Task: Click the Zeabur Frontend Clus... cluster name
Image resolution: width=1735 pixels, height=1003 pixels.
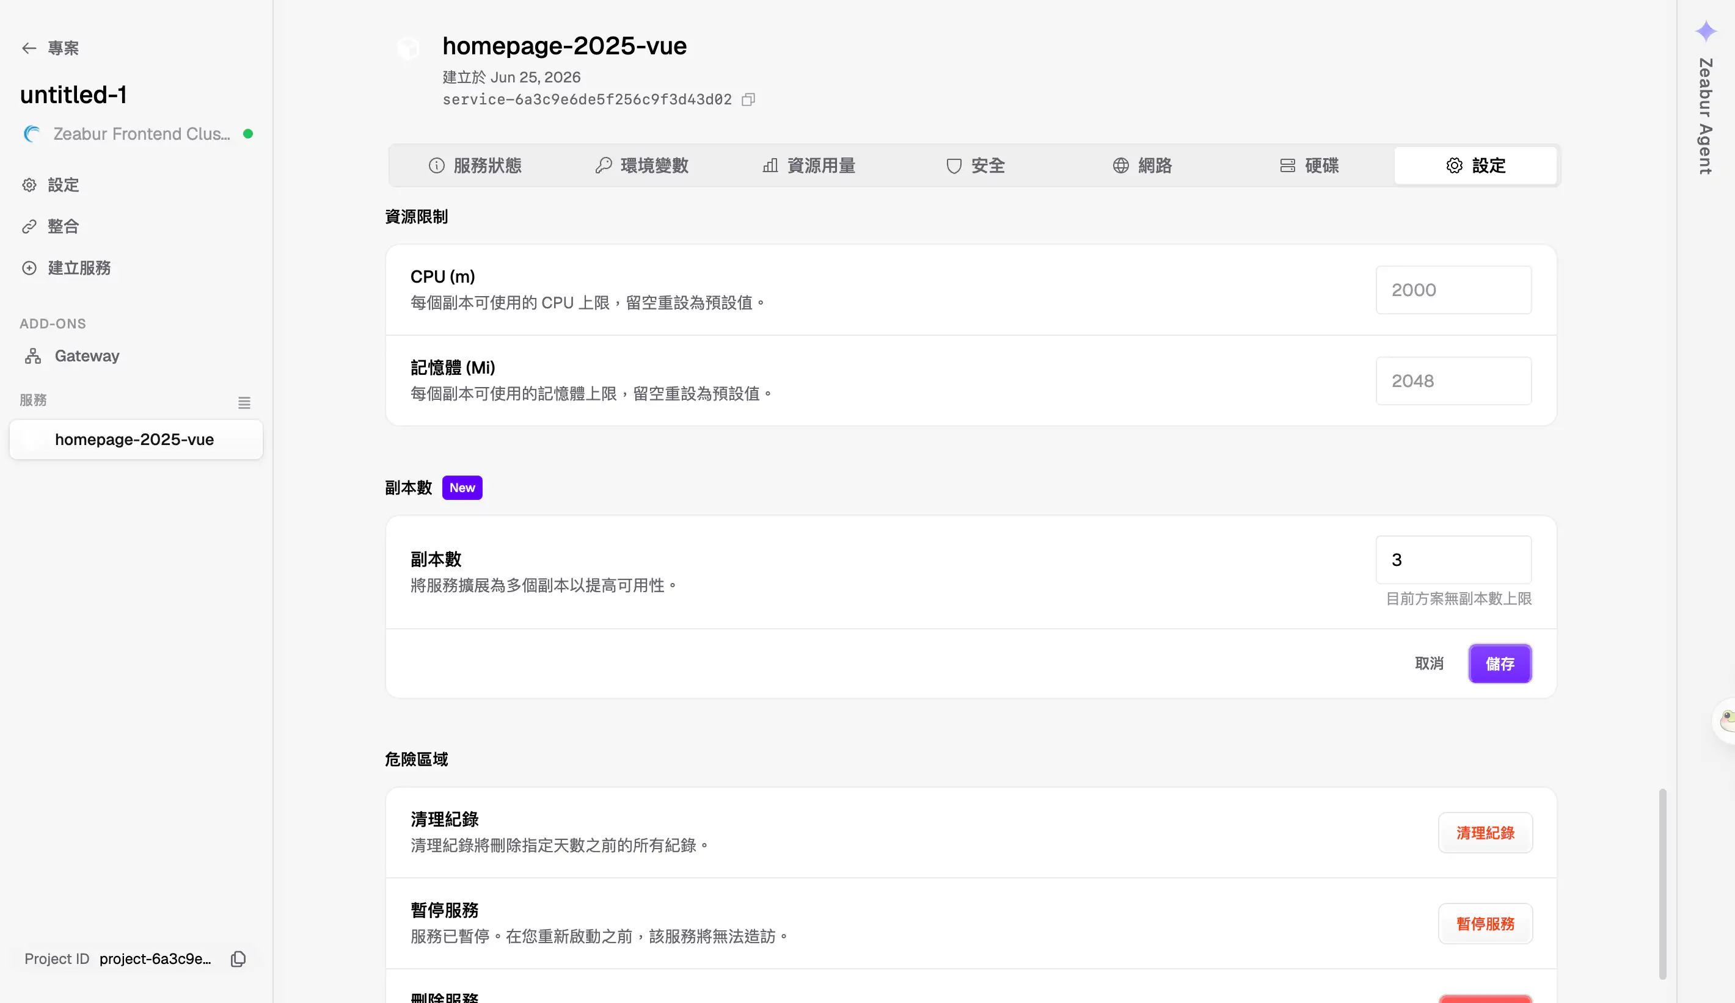Action: click(142, 134)
